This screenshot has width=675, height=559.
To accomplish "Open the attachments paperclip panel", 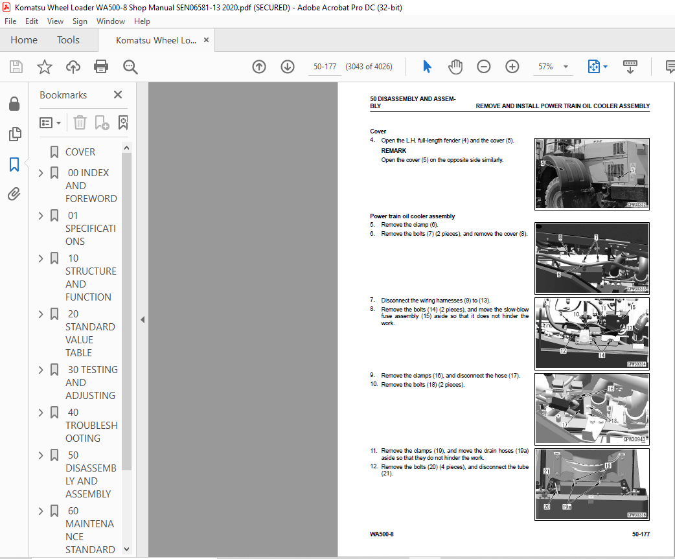I will click(14, 194).
